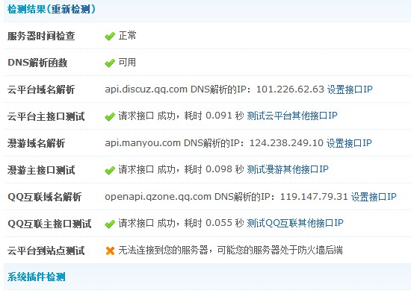Select the 云平台到站点测试 label
This screenshot has height=296, width=411.
coord(46,251)
